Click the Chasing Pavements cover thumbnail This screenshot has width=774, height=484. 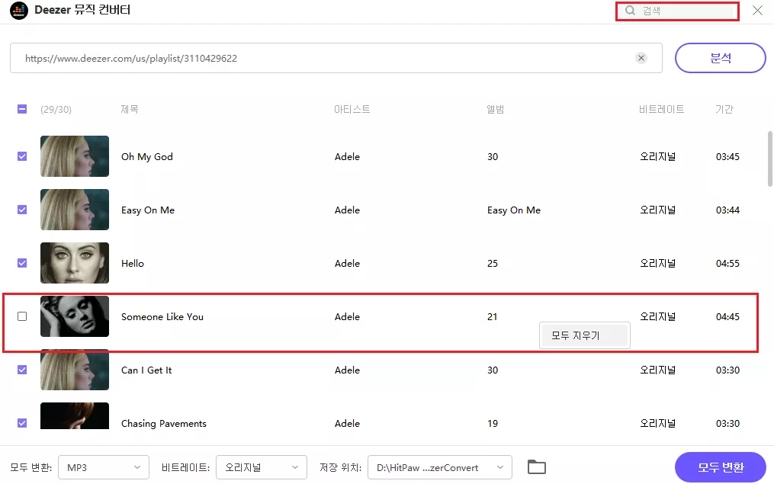[x=75, y=415]
